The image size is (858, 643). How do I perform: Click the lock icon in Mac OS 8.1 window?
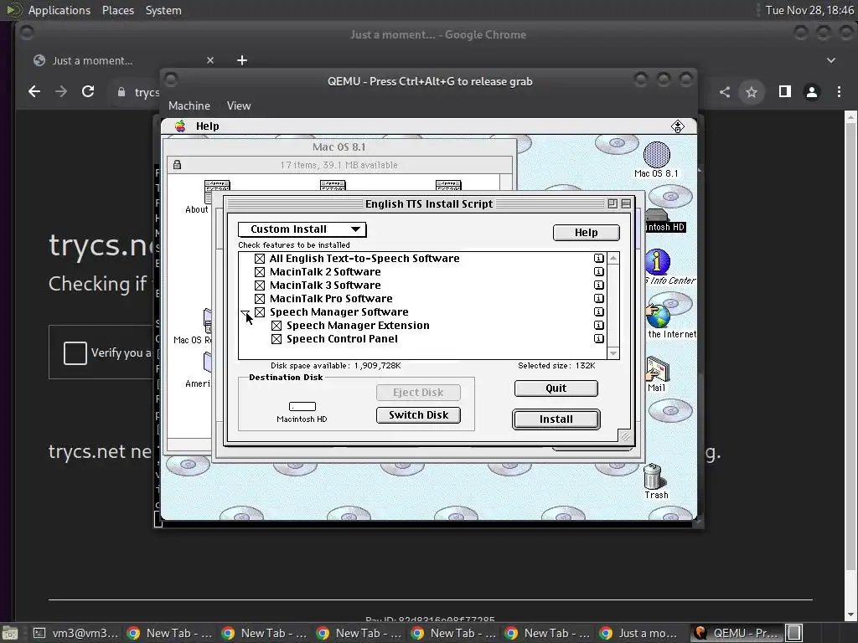(x=178, y=165)
